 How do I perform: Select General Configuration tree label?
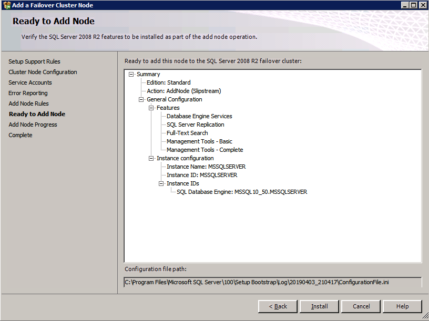tap(175, 99)
